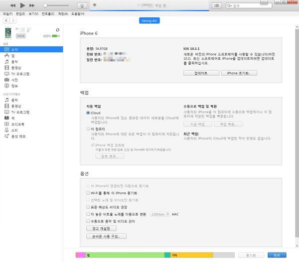The image size is (299, 262).
Task: Click the 경고 재설정 reset warnings button
Action: (101, 228)
